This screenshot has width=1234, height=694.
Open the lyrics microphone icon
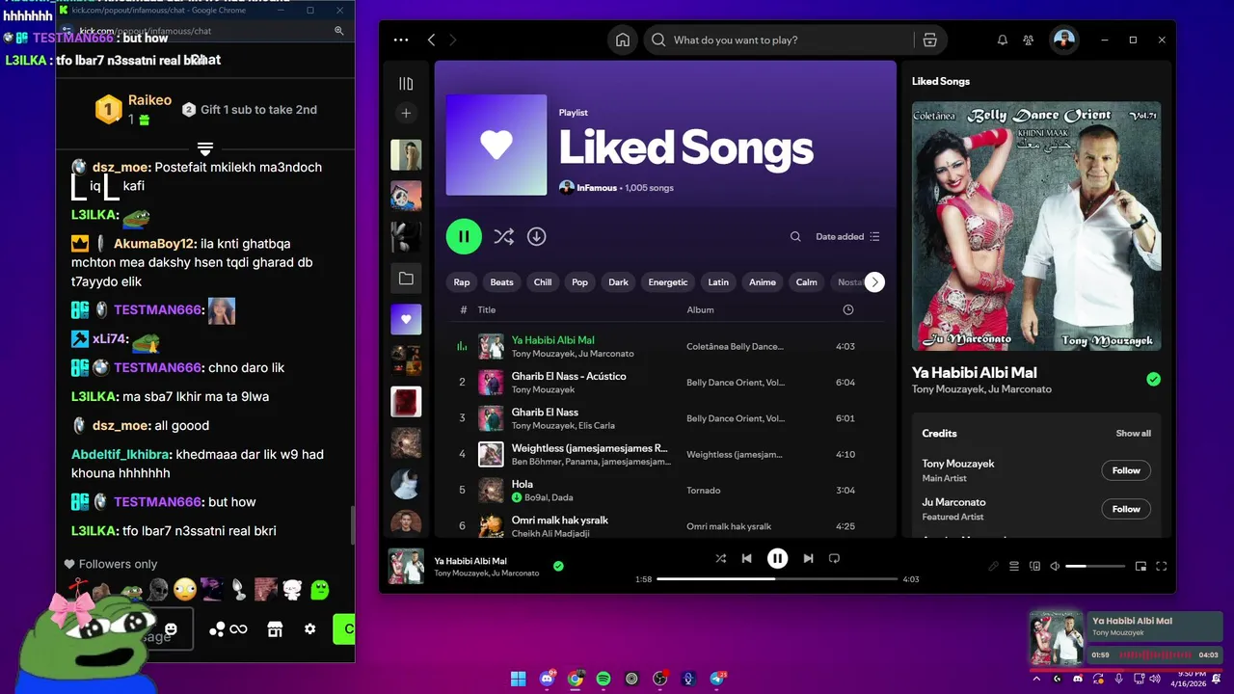point(994,567)
